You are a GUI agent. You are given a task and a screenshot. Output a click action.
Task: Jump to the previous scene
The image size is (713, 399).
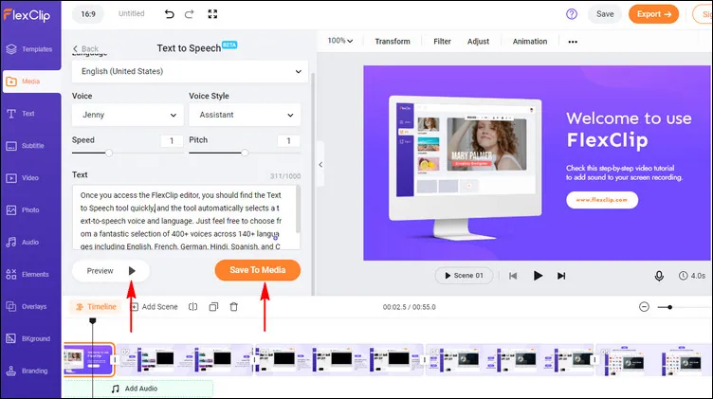pyautogui.click(x=513, y=276)
